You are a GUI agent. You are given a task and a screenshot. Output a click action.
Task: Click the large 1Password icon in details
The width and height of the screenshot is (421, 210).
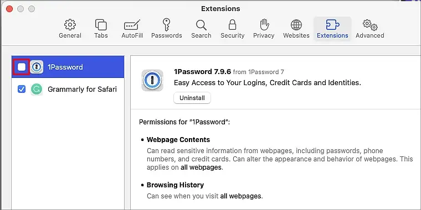point(152,80)
